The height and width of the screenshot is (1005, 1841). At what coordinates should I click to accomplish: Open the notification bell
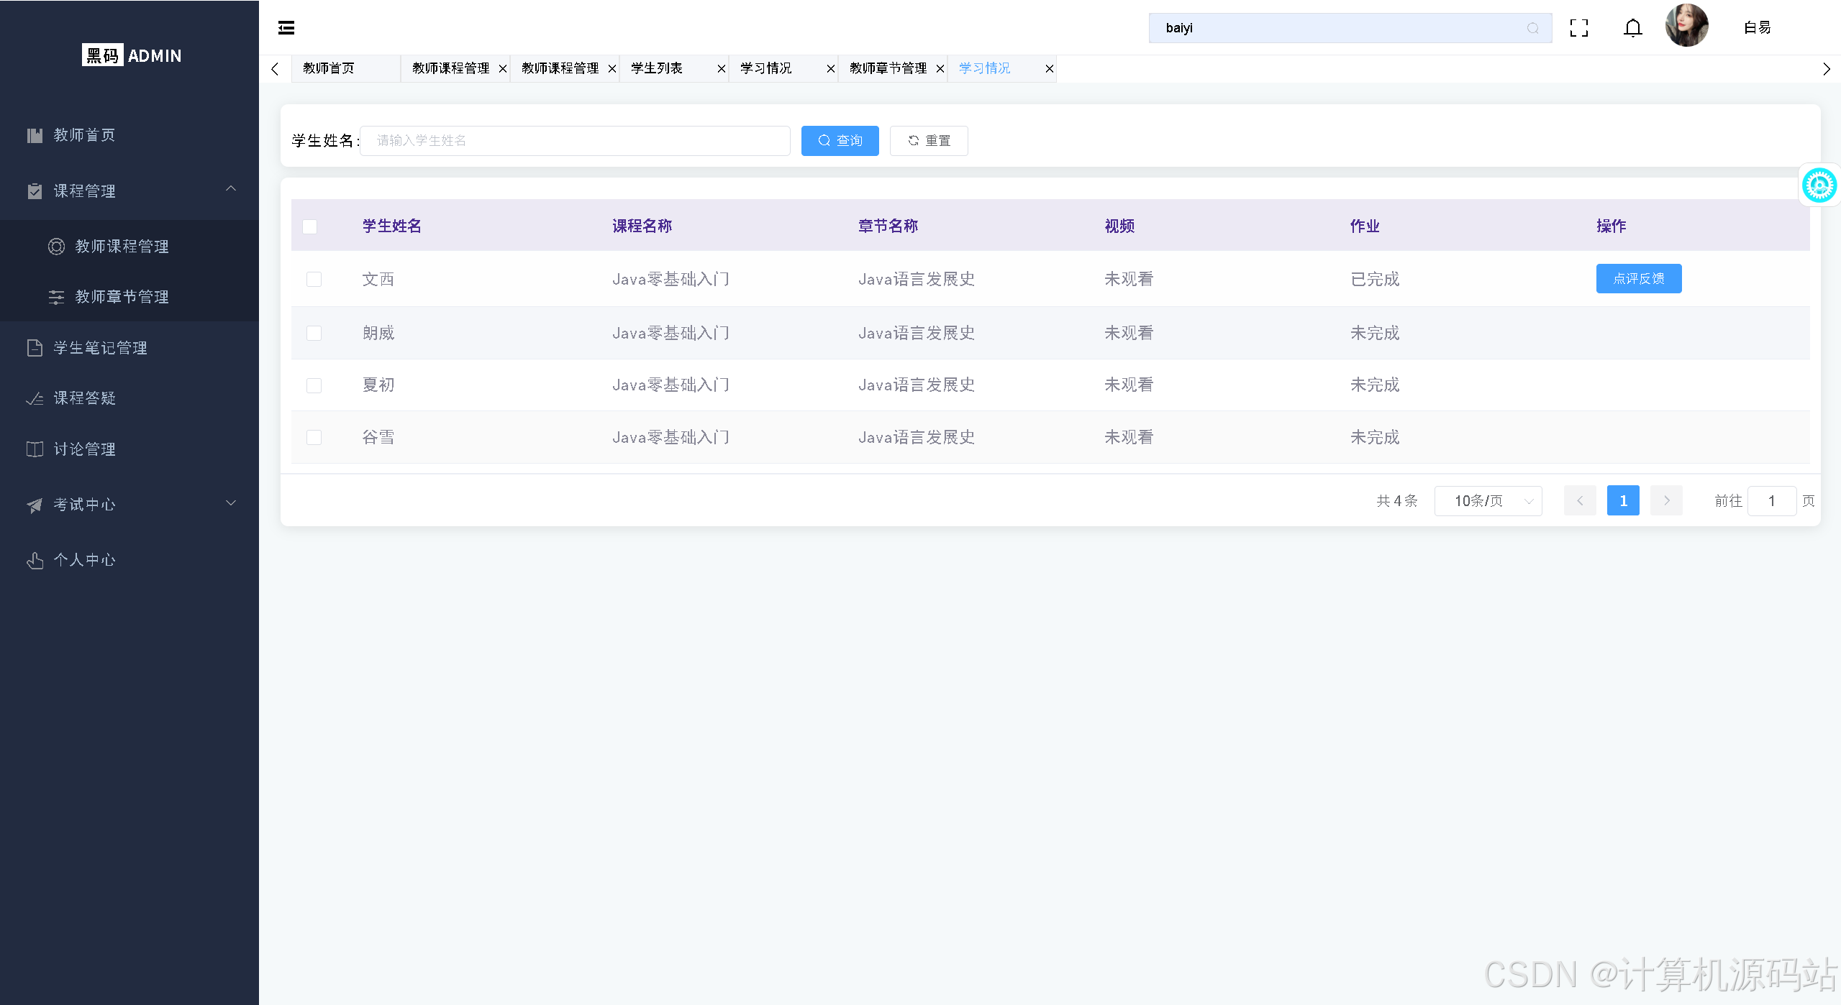(1632, 28)
